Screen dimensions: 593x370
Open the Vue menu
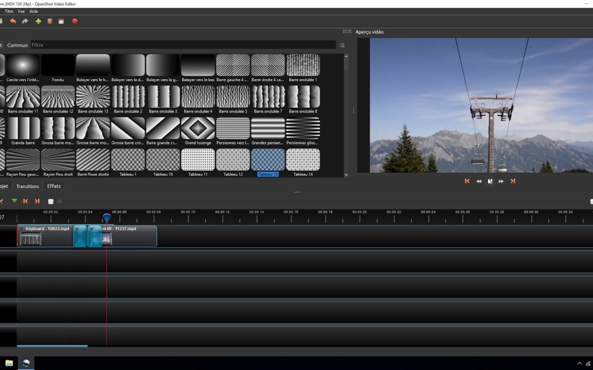click(21, 11)
